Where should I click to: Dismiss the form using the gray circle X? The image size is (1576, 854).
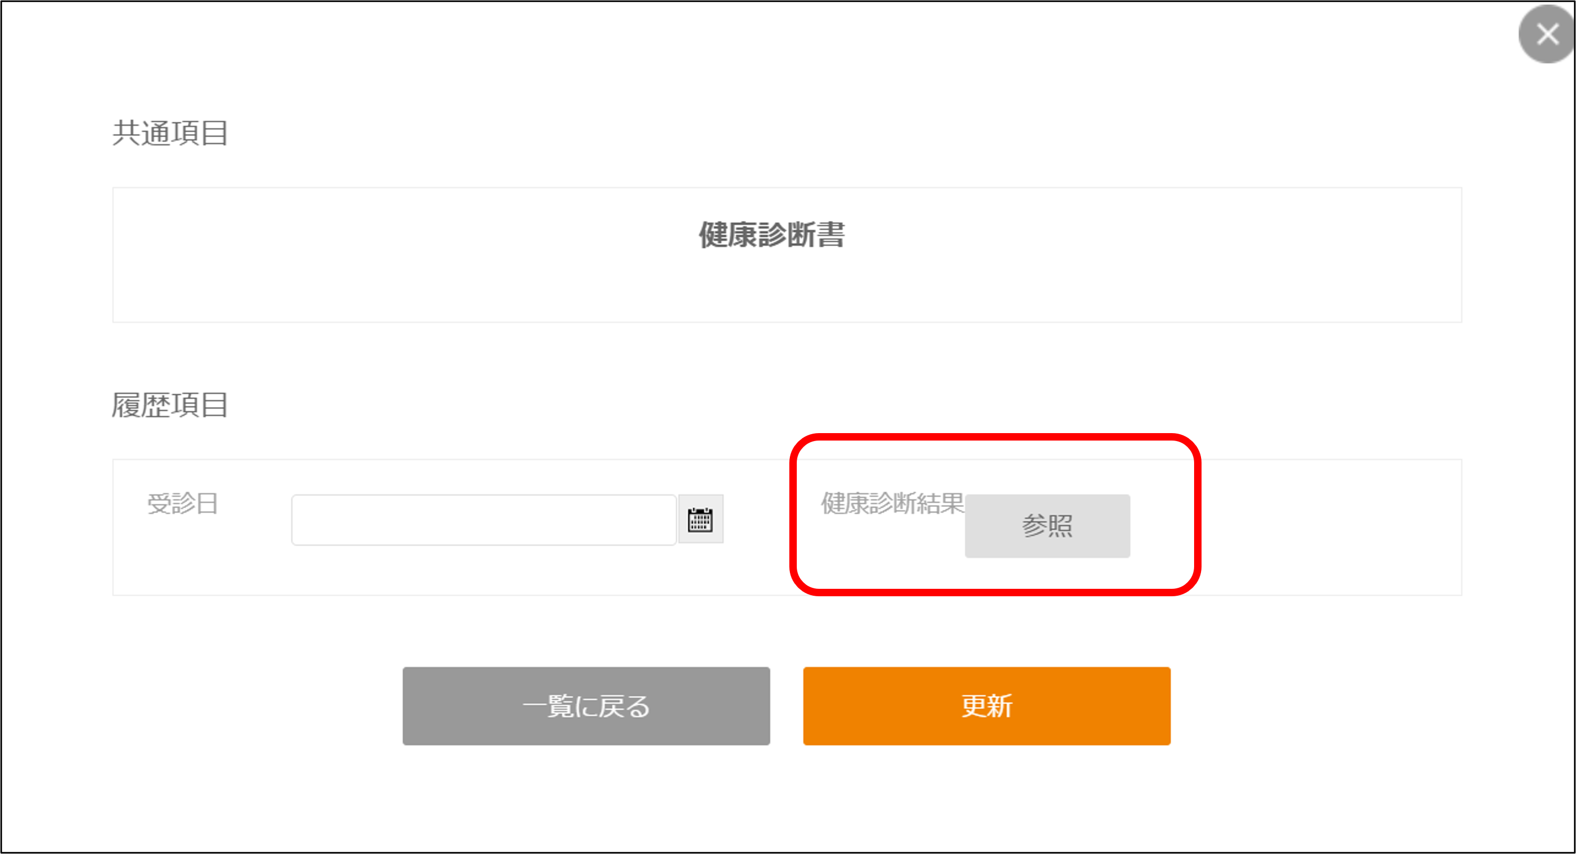[1547, 35]
